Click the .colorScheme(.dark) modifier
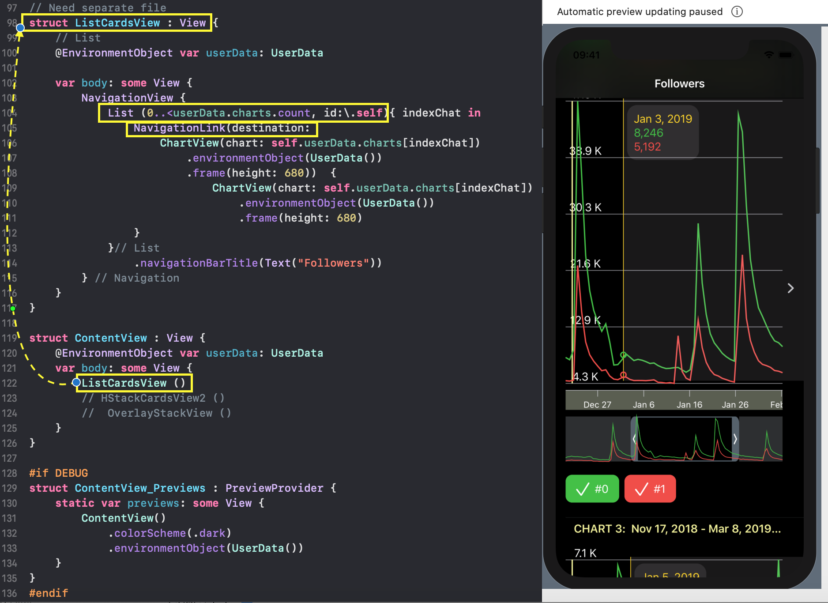The height and width of the screenshot is (603, 828). (170, 533)
